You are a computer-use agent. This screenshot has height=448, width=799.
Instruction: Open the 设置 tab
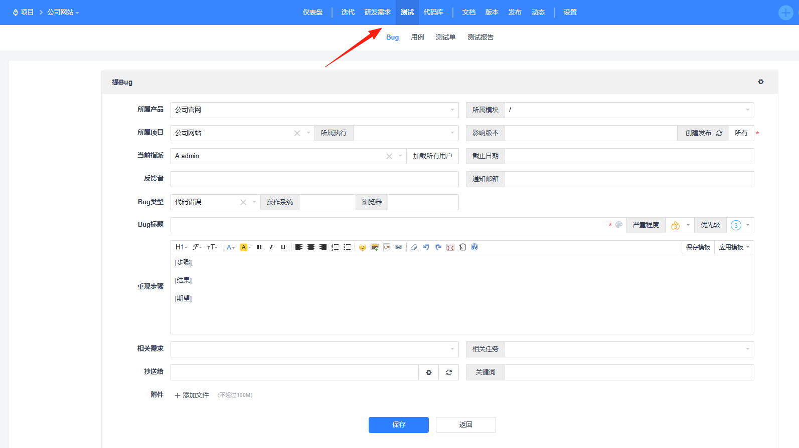tap(570, 12)
